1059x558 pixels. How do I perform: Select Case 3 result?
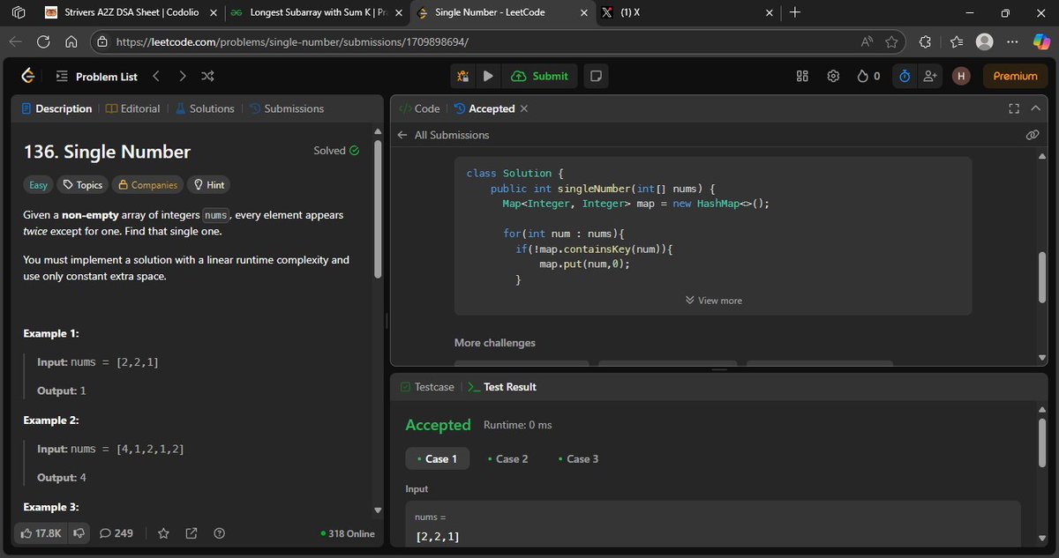click(x=578, y=458)
